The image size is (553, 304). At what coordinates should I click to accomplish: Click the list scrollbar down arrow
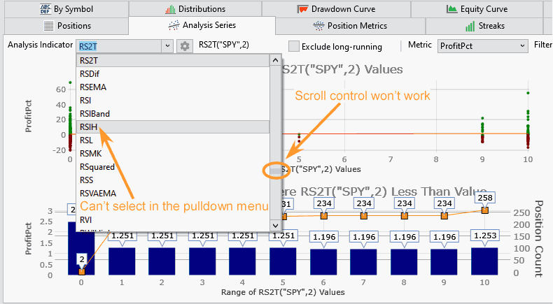click(x=276, y=225)
